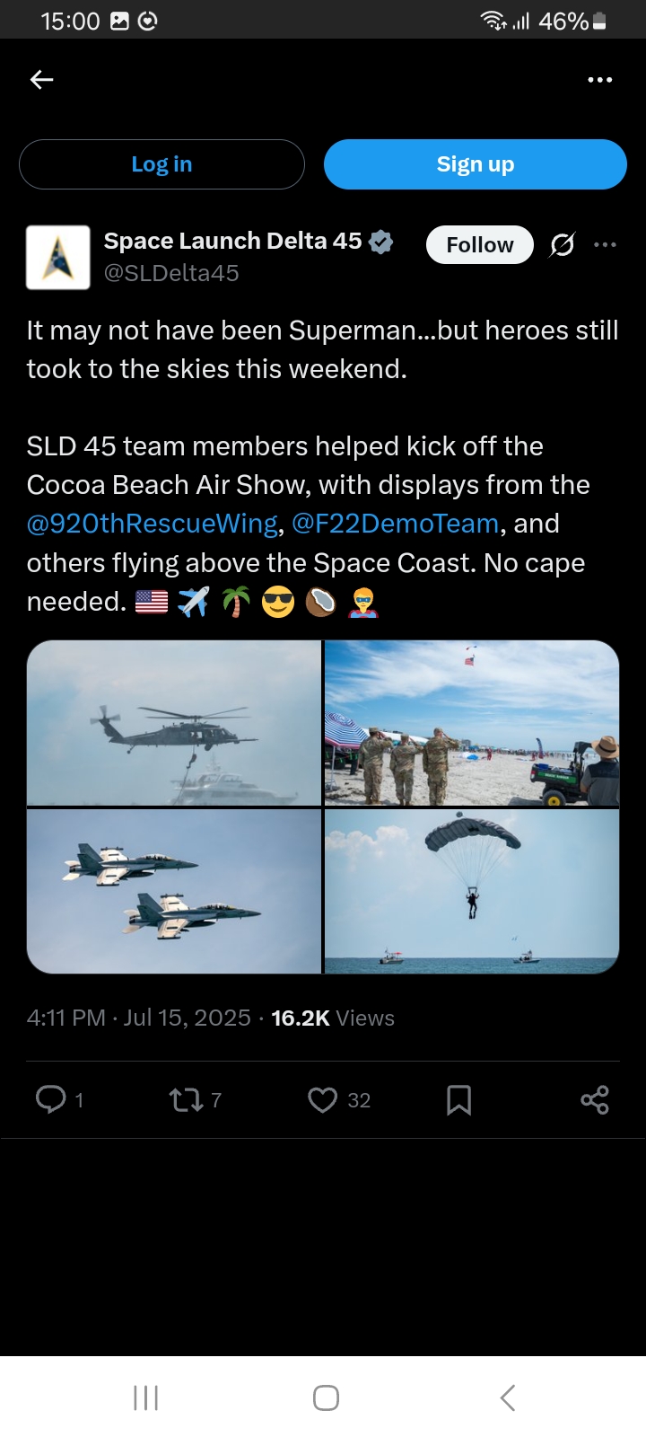Tap the share icon

[x=595, y=1099]
